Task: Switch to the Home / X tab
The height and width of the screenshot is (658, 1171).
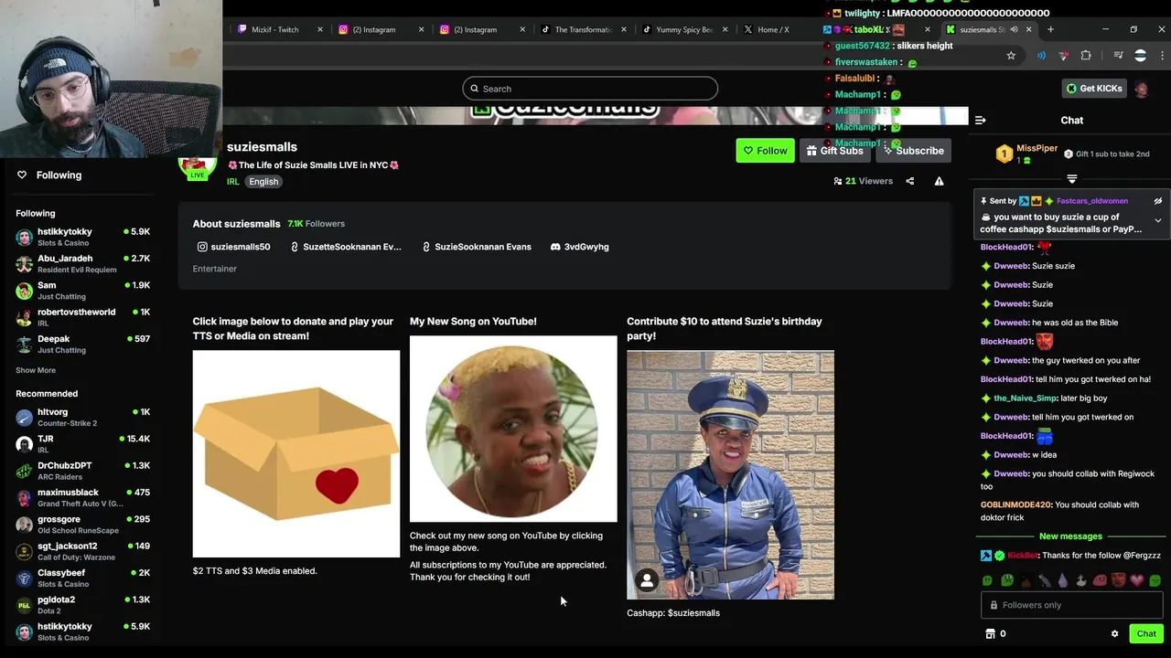Action: pyautogui.click(x=773, y=29)
